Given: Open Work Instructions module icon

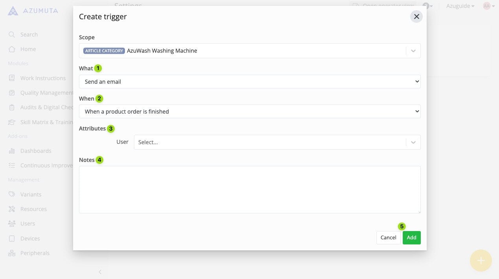Looking at the screenshot, I should click(x=12, y=78).
